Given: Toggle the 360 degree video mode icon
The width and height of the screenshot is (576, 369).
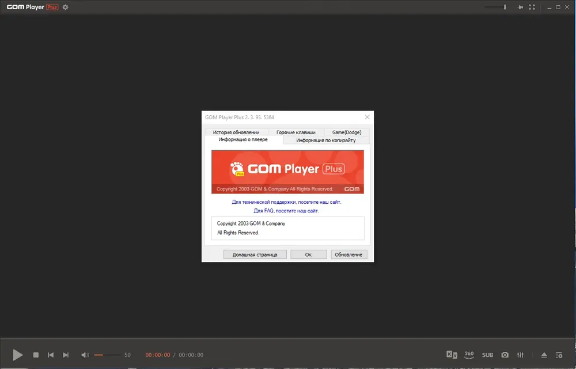Looking at the screenshot, I should pyautogui.click(x=469, y=355).
